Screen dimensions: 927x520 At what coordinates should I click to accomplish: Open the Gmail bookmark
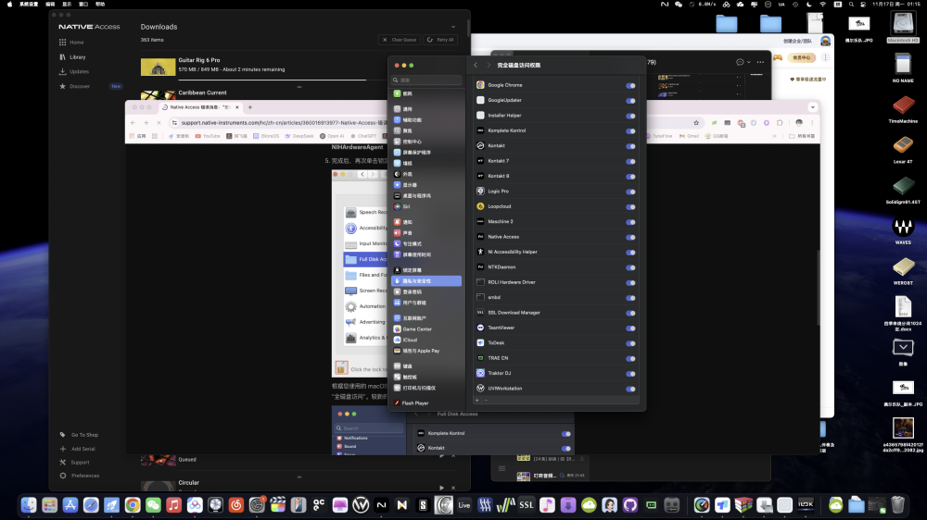point(690,136)
